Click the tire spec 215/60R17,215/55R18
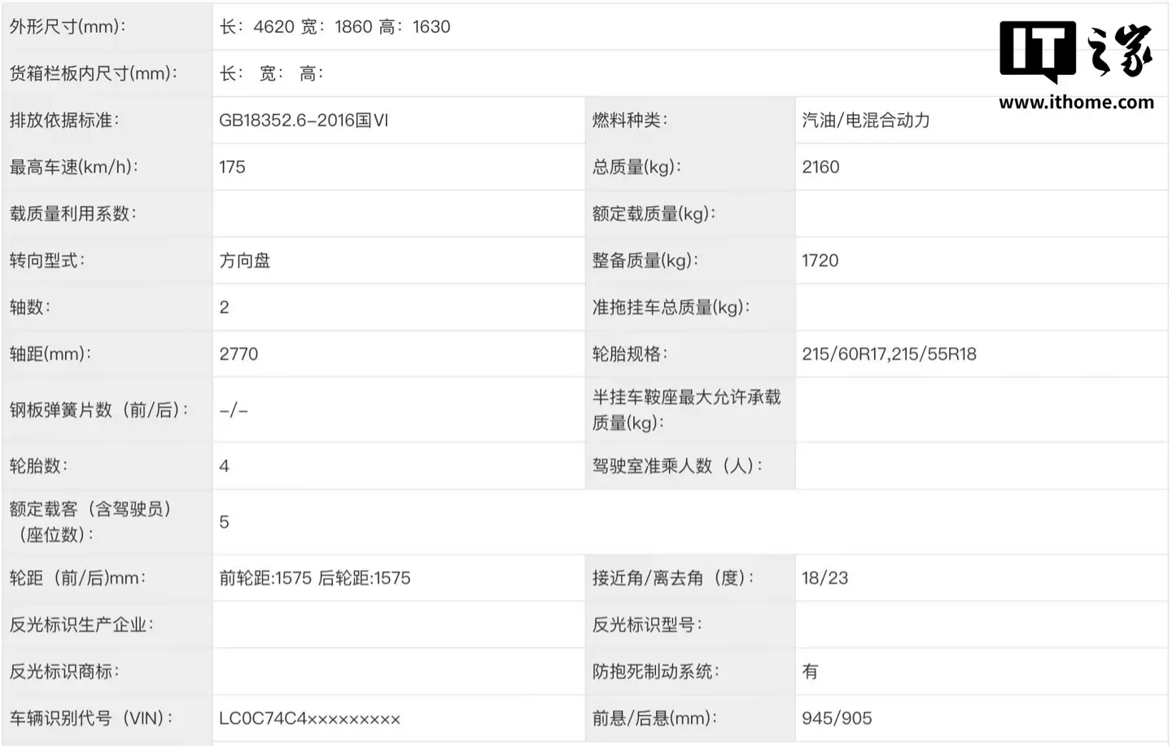 point(889,353)
